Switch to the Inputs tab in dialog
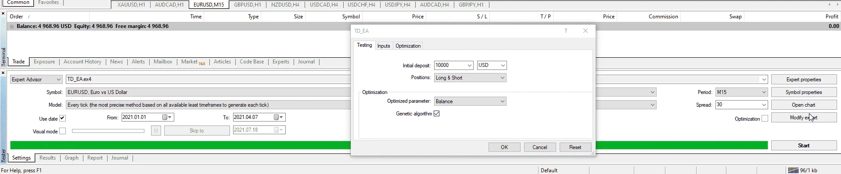This screenshot has height=174, width=841. coord(384,46)
